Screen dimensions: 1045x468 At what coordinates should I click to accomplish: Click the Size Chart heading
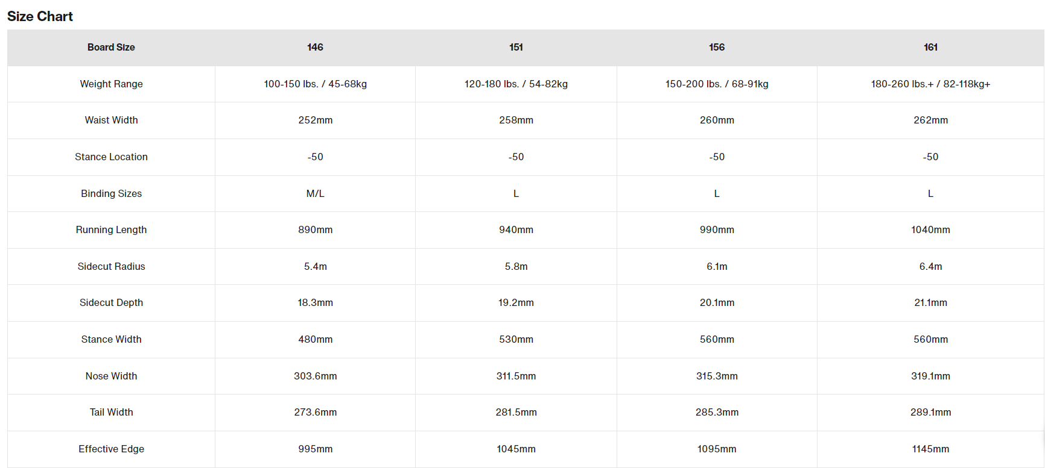click(40, 16)
